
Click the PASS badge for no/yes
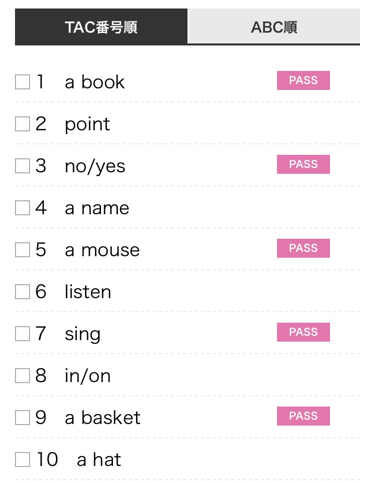(303, 164)
